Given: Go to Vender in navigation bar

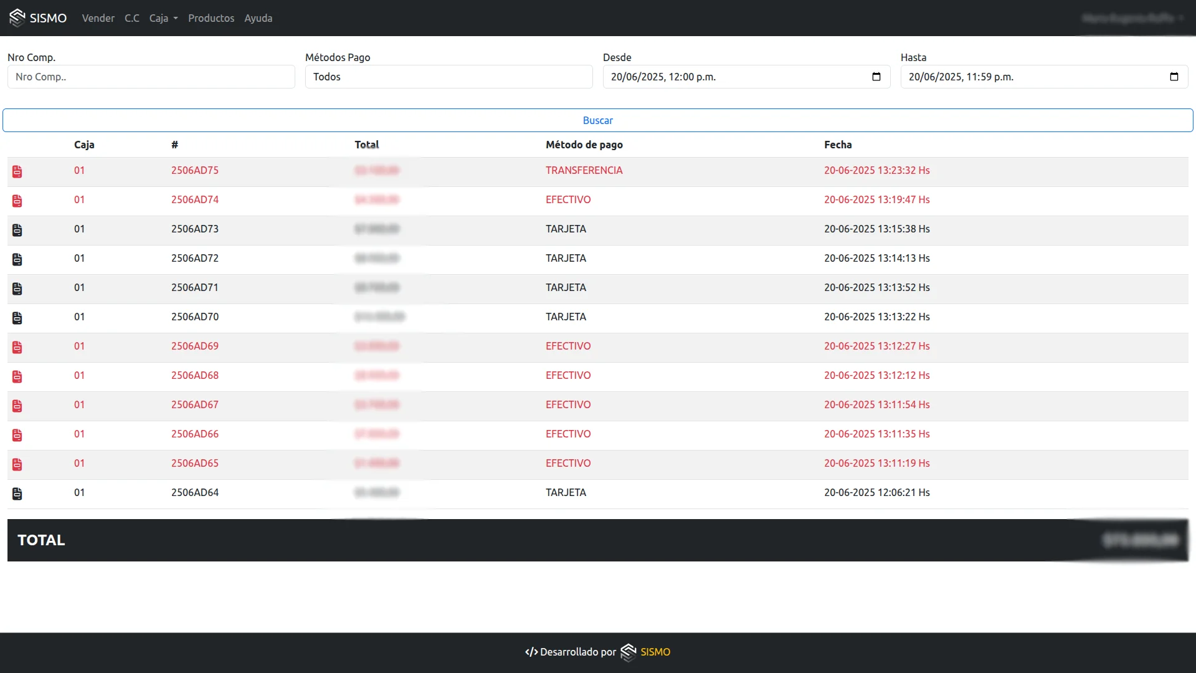Looking at the screenshot, I should [98, 18].
